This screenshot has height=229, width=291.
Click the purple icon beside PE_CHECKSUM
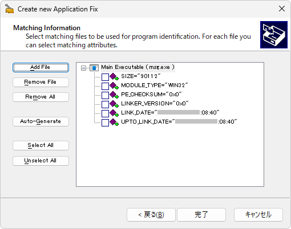[x=114, y=95]
